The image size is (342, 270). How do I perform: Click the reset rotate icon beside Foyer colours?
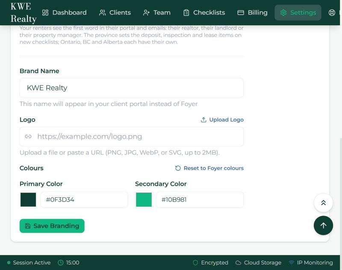click(x=178, y=168)
